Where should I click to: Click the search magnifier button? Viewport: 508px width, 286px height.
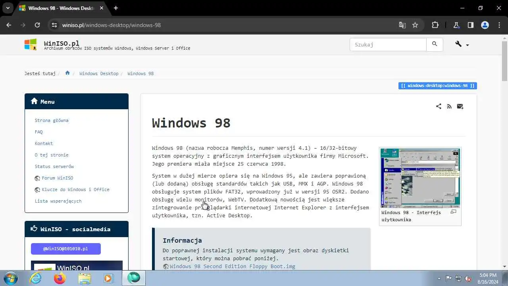point(435,44)
